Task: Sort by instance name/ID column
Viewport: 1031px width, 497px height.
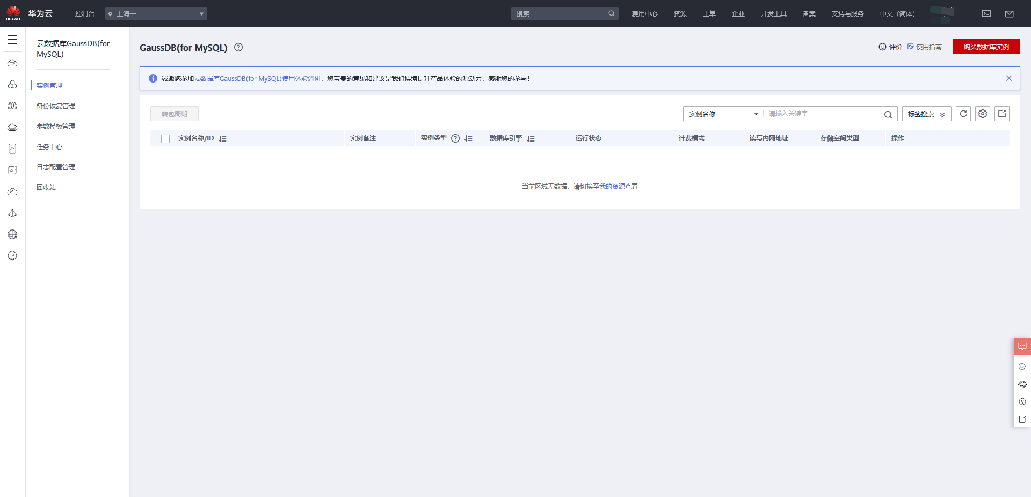Action: [x=223, y=139]
